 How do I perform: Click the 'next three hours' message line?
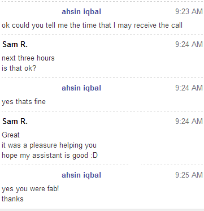pyautogui.click(x=28, y=58)
